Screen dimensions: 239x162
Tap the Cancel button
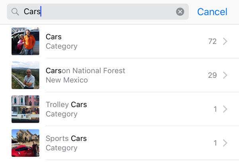[212, 12]
